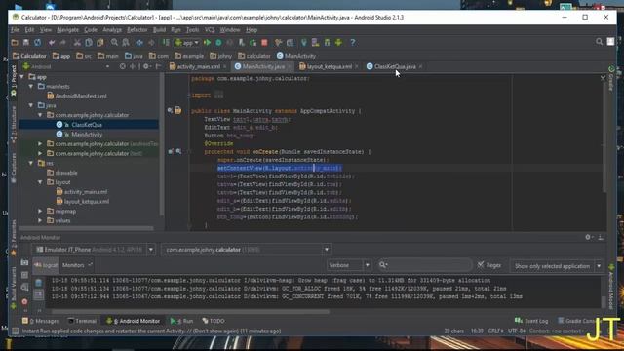Click the Open folder toolbar icon
Screen dimensions: 624x351
tap(15, 42)
